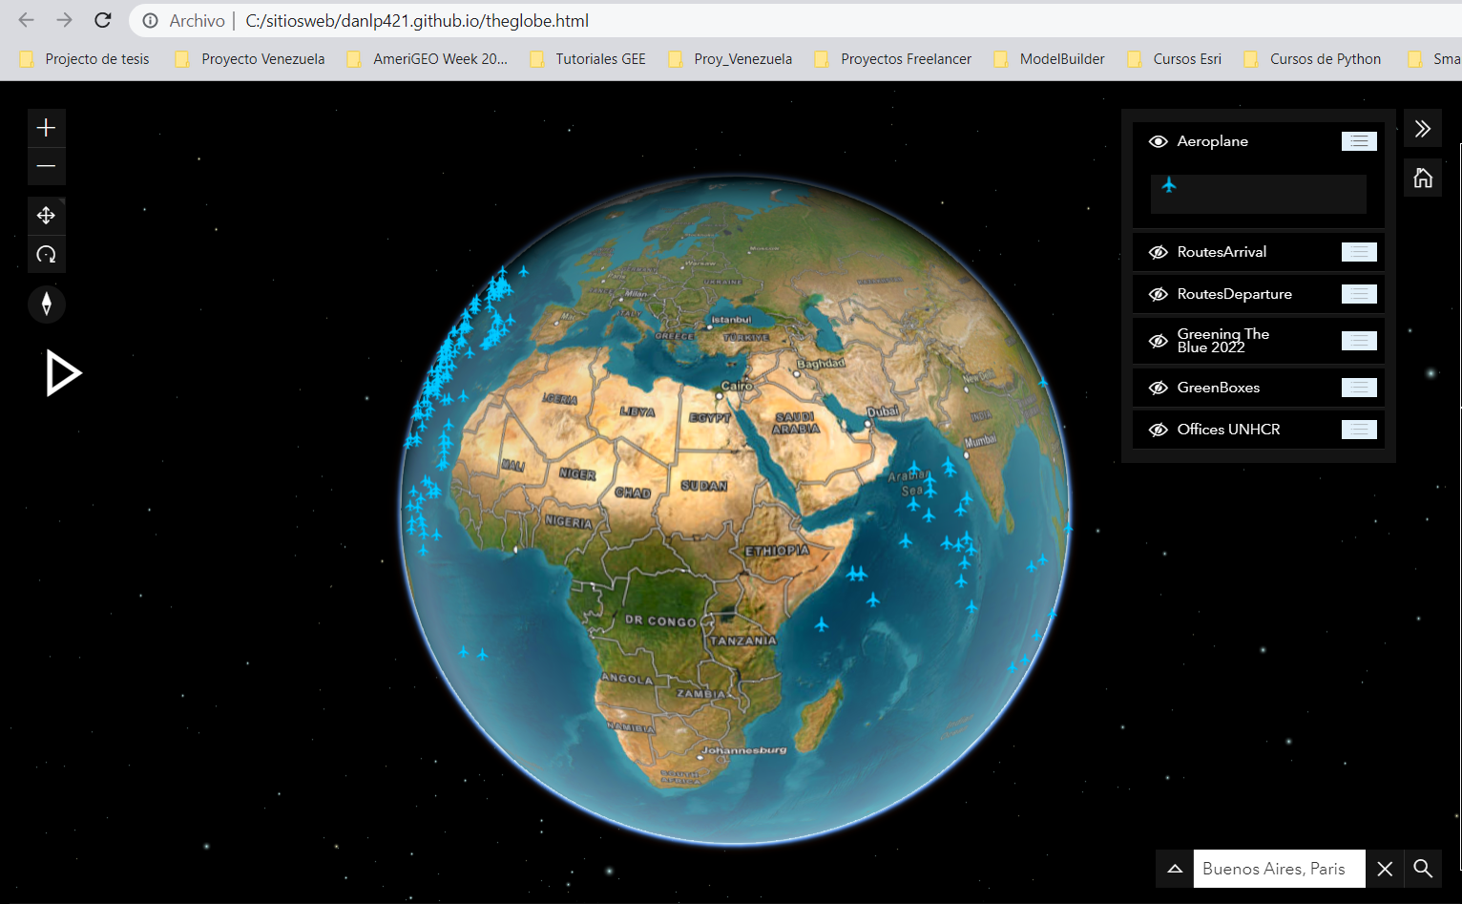This screenshot has height=904, width=1462.
Task: Click the Baghdad city label on globe
Action: point(821,364)
